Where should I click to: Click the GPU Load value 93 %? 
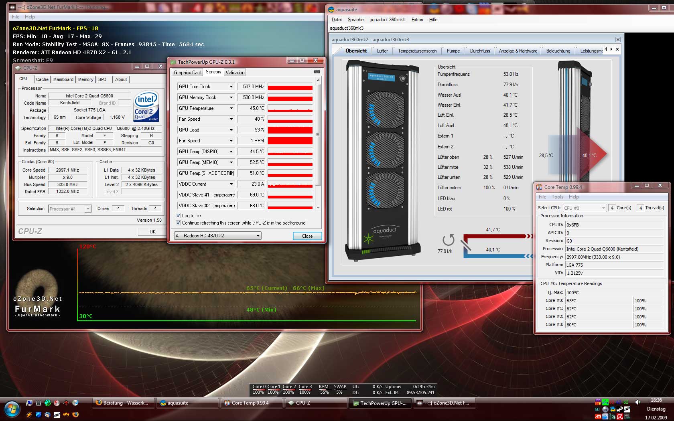click(x=252, y=130)
